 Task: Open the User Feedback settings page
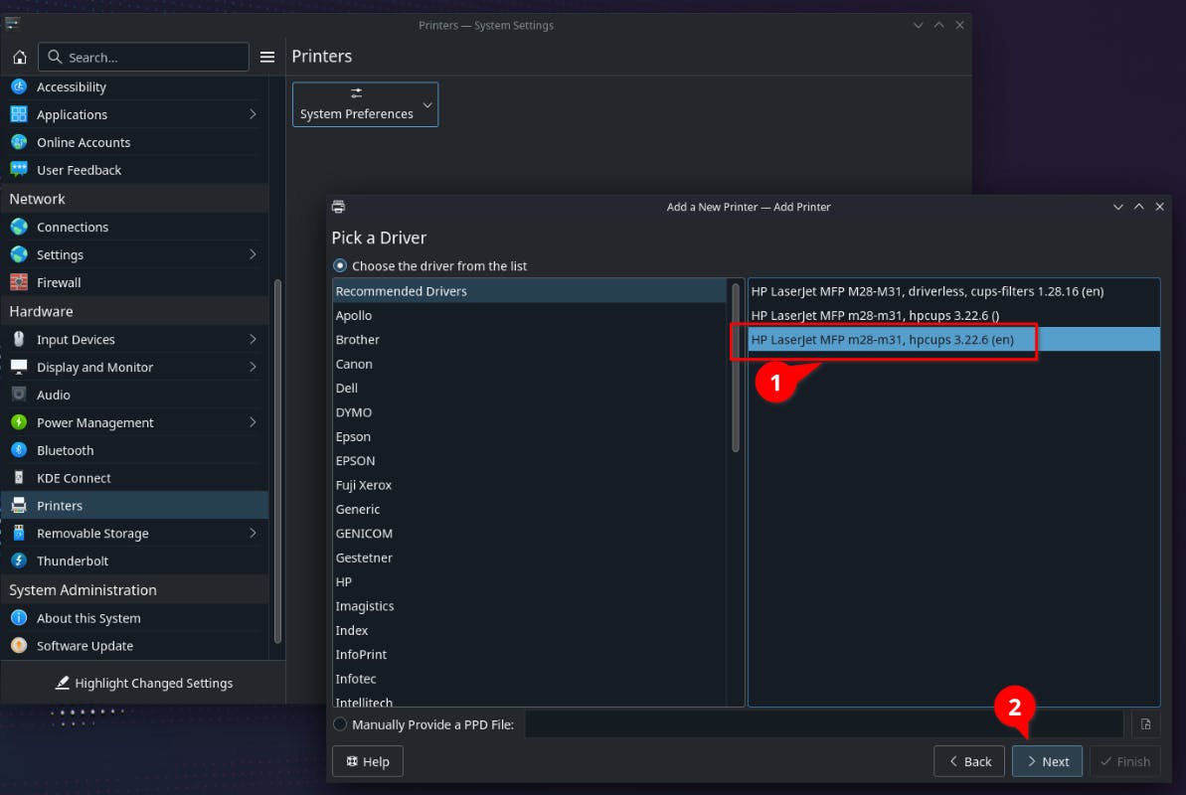(x=134, y=170)
